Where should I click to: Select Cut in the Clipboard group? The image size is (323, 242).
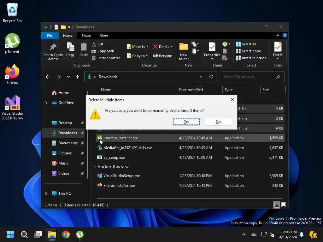(x=98, y=44)
